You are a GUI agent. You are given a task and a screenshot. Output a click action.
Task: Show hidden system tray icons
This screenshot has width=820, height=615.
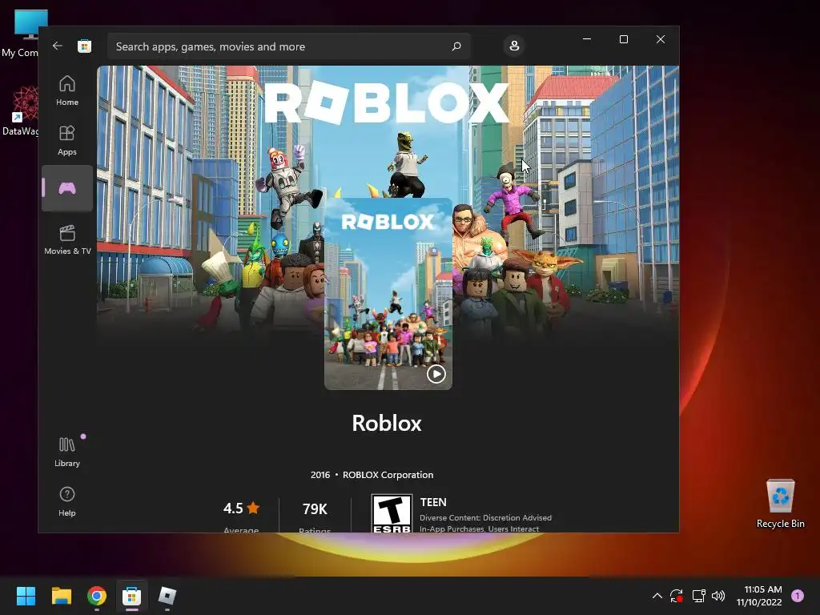point(657,596)
